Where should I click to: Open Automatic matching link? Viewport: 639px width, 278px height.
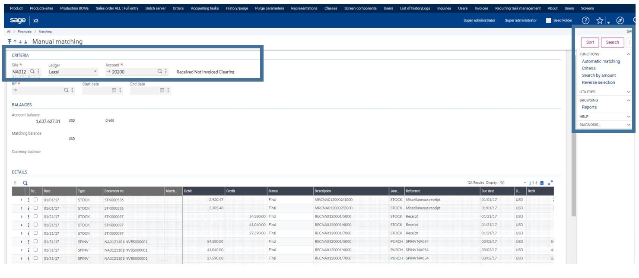[x=601, y=61]
